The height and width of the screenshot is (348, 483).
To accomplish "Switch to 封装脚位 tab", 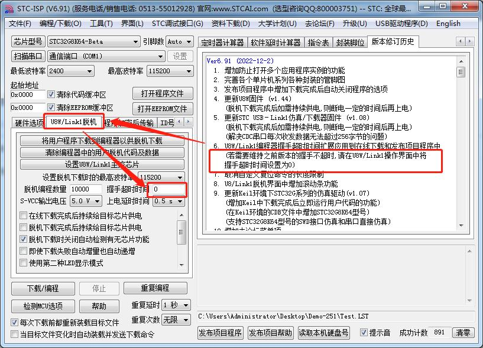I will 350,43.
